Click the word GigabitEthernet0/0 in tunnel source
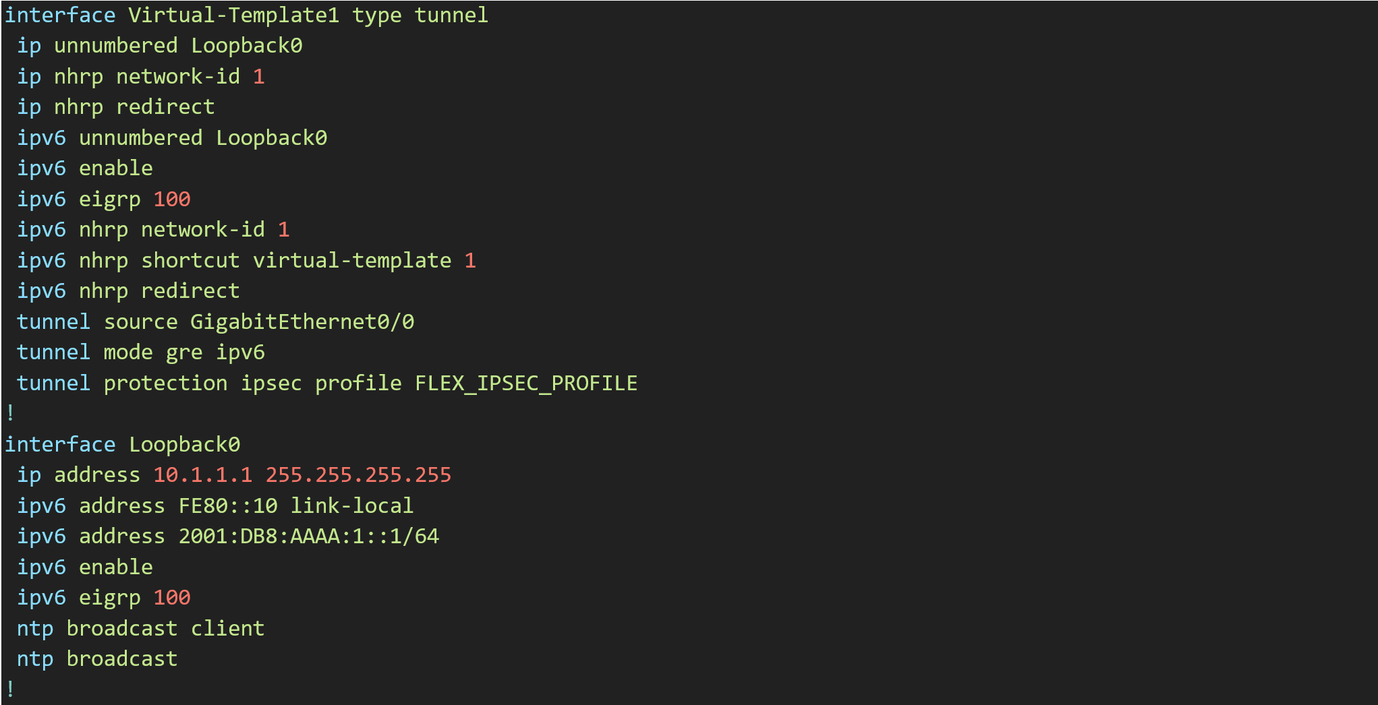The width and height of the screenshot is (1378, 705). (x=302, y=322)
